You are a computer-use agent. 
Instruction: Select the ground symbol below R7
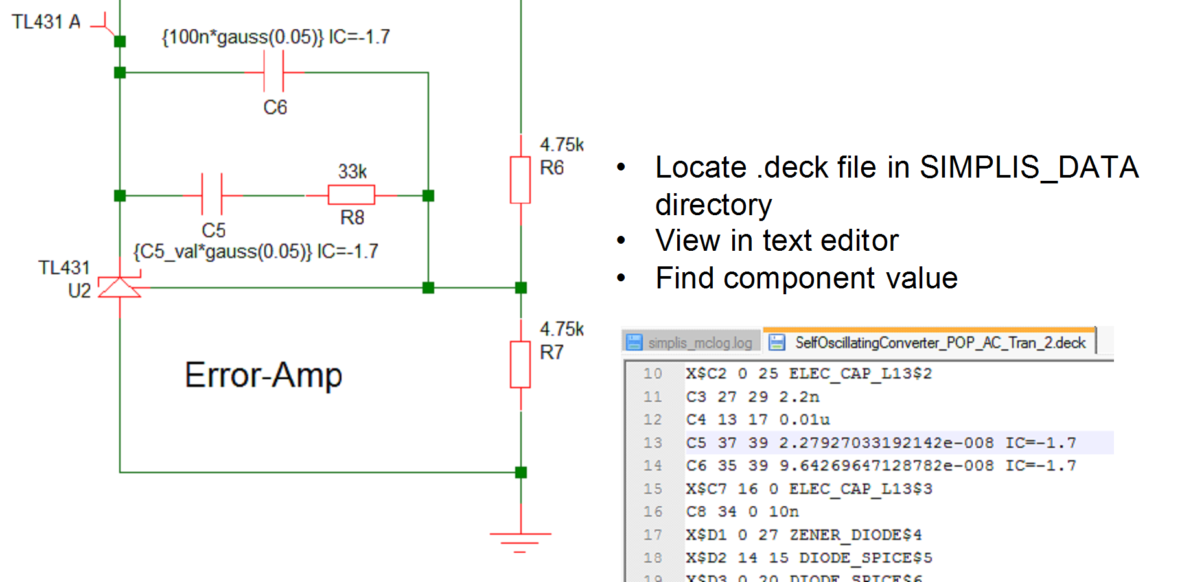tap(520, 539)
